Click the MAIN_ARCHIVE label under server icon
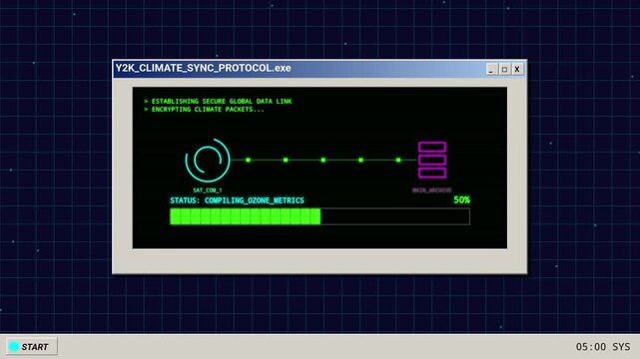This screenshot has height=359, width=640. (x=432, y=190)
